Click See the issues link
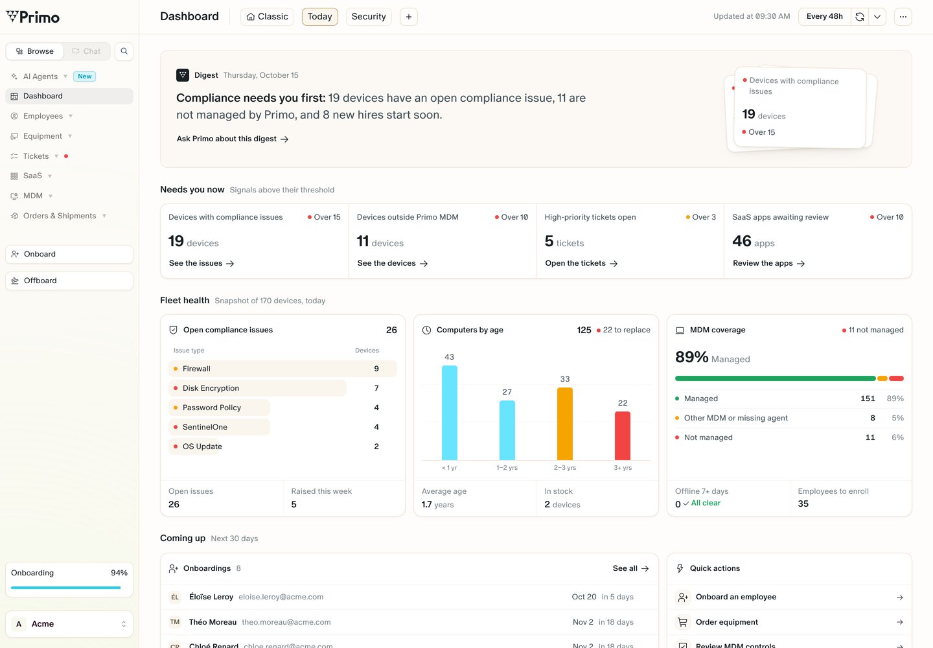The height and width of the screenshot is (648, 933). pos(202,263)
